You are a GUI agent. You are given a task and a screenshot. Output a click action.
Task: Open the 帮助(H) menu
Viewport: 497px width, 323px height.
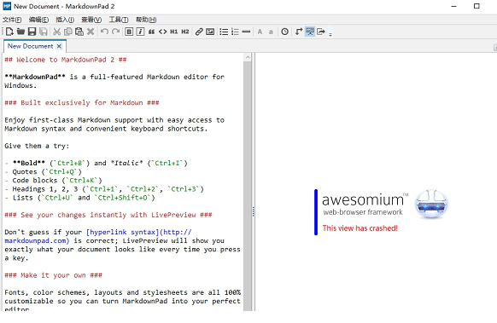tap(146, 20)
